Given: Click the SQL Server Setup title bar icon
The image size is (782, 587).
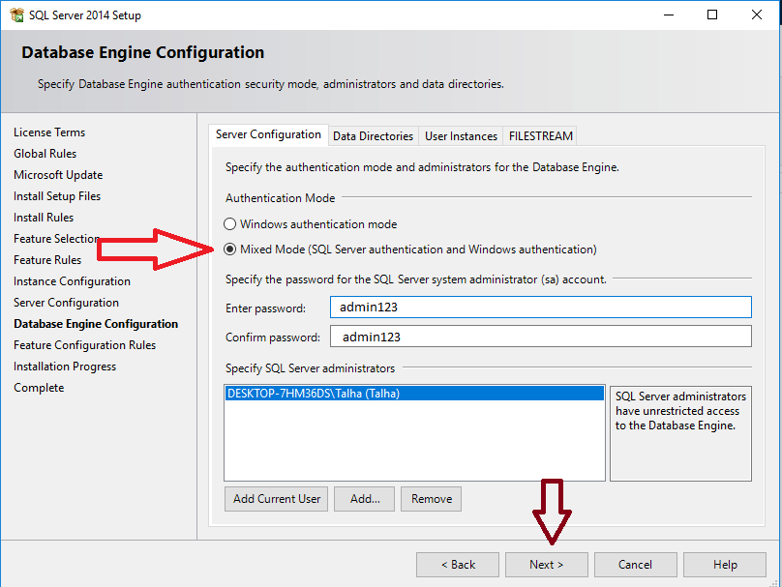Looking at the screenshot, I should click(x=17, y=15).
